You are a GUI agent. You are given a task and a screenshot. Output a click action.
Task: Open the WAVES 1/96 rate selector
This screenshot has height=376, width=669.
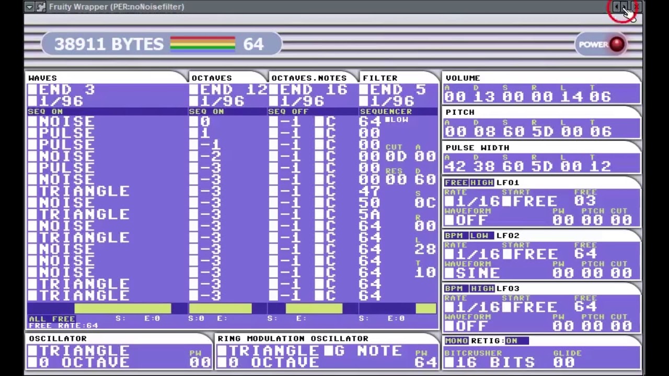56,101
